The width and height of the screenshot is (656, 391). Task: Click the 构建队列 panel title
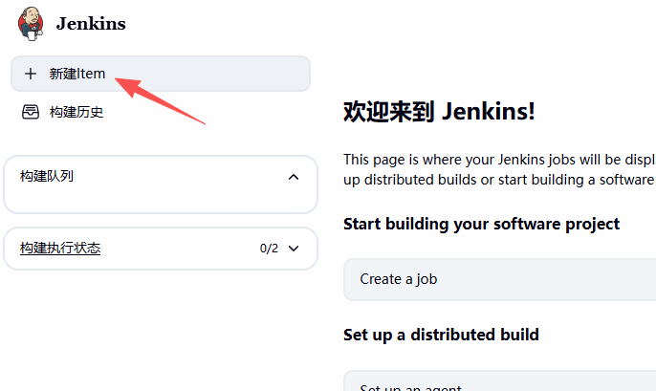(x=47, y=176)
